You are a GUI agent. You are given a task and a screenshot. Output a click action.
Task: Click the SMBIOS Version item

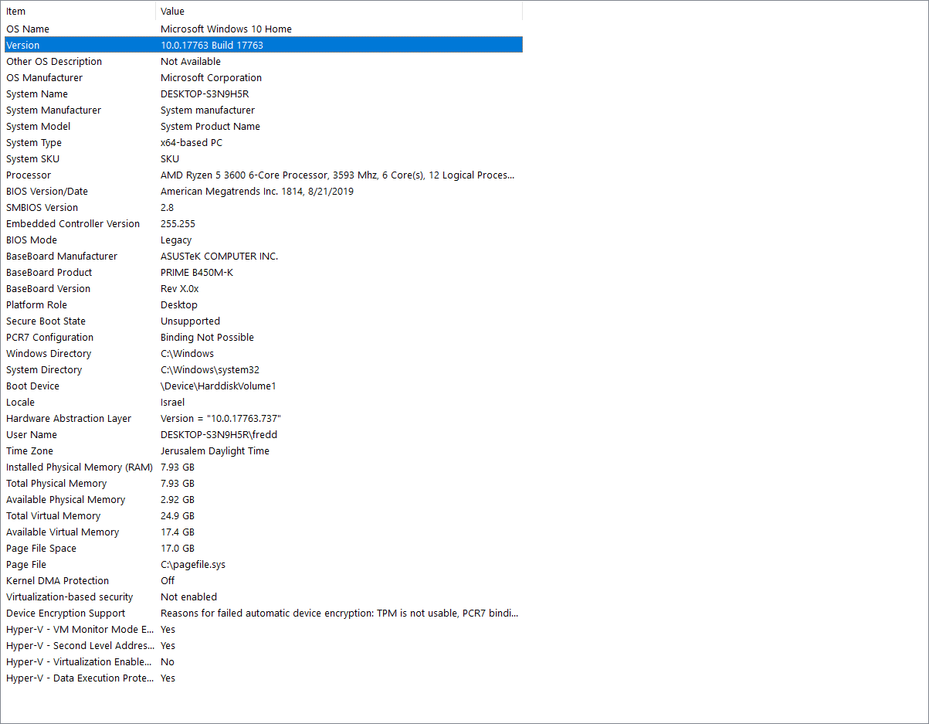42,208
